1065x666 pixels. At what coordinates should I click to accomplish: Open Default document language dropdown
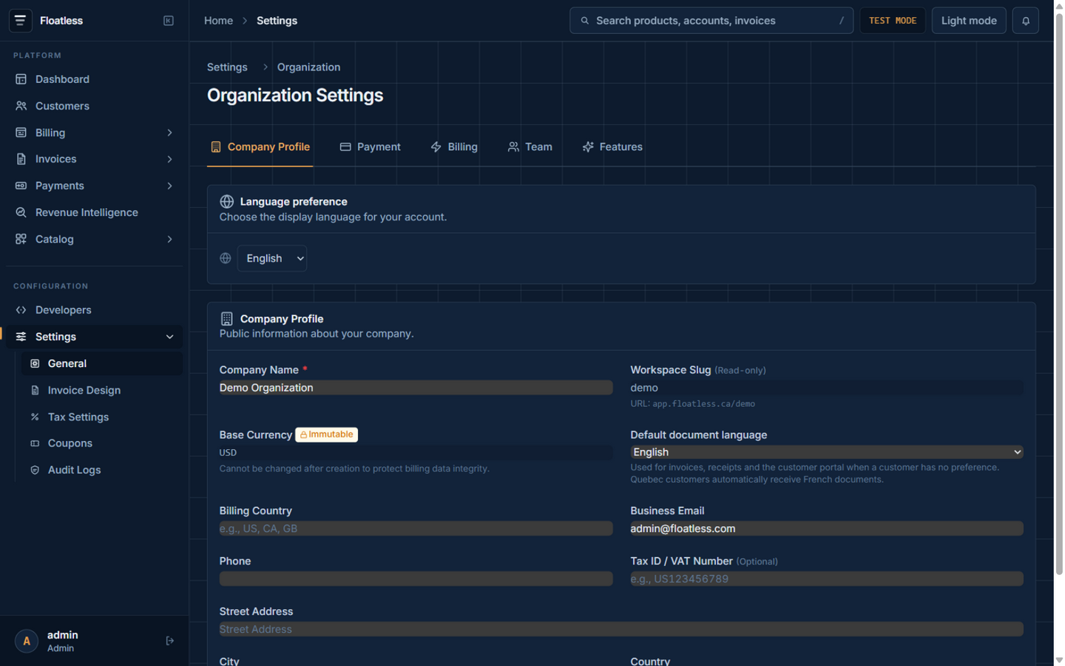826,452
